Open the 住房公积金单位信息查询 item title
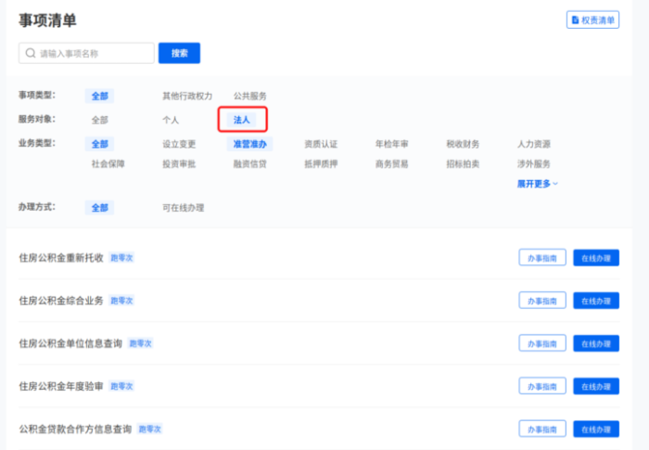Image resolution: width=649 pixels, height=450 pixels. tap(70, 343)
